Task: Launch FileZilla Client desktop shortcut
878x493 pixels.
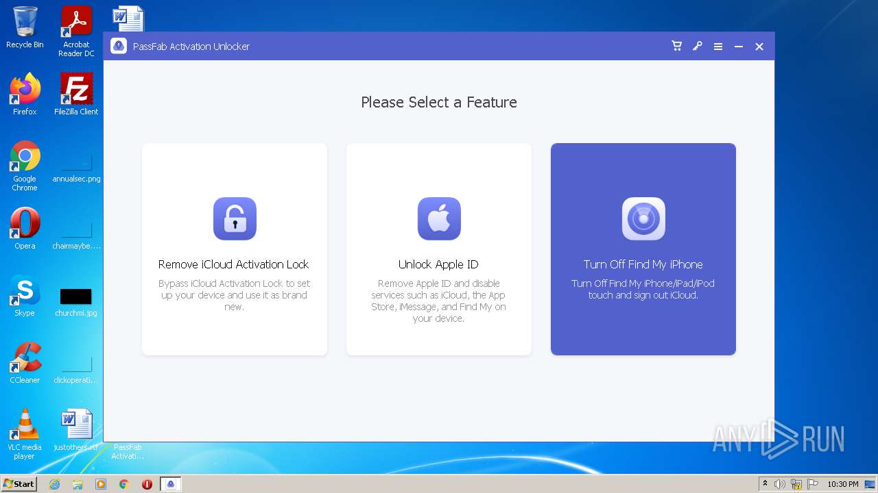Action: (x=76, y=94)
